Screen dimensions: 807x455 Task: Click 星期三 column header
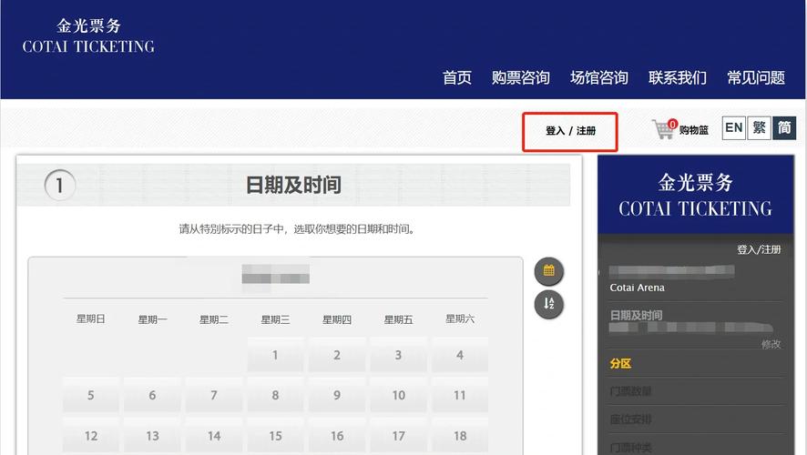[x=275, y=319]
